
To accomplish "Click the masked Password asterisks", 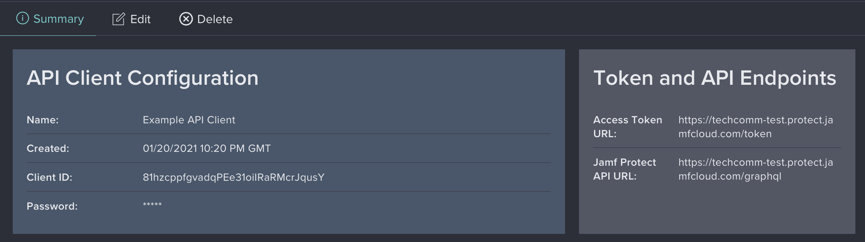I will (x=152, y=204).
